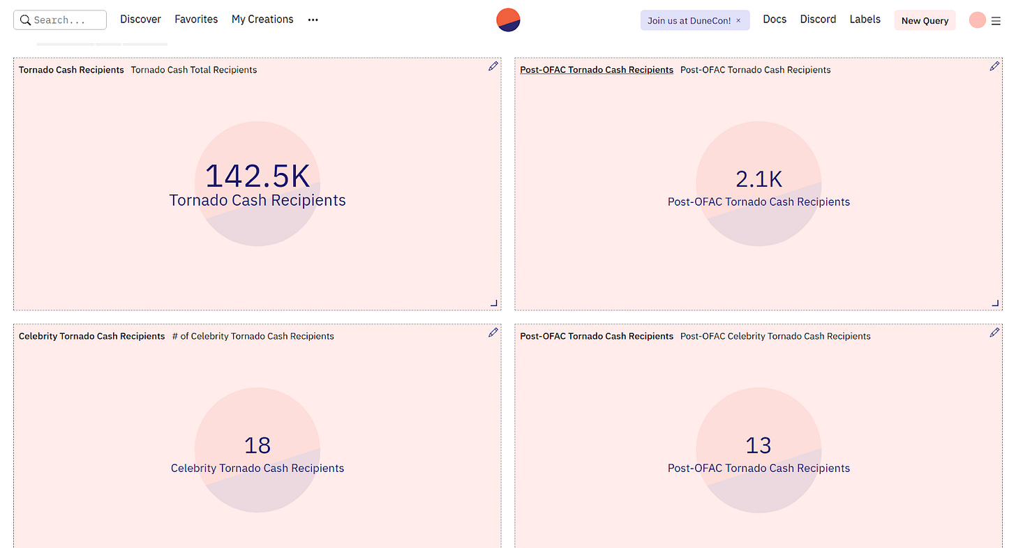The width and height of the screenshot is (1016, 548).
Task: Go to My Creations
Action: click(262, 20)
